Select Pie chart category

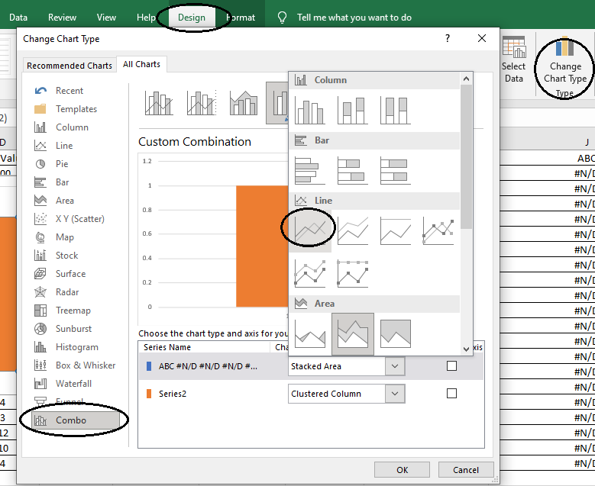coord(62,164)
